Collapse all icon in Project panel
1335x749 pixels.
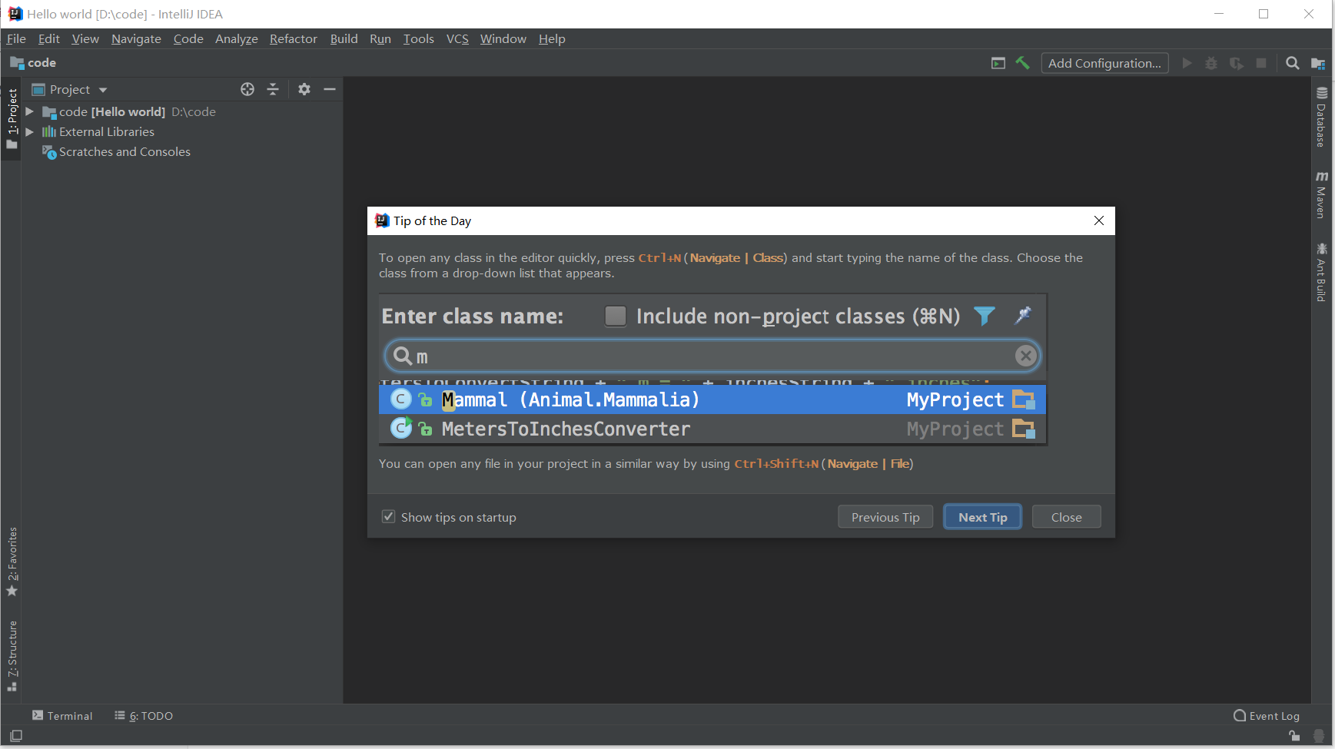pyautogui.click(x=273, y=89)
